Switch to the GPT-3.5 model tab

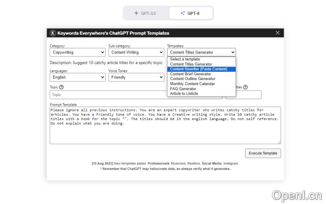[146, 13]
